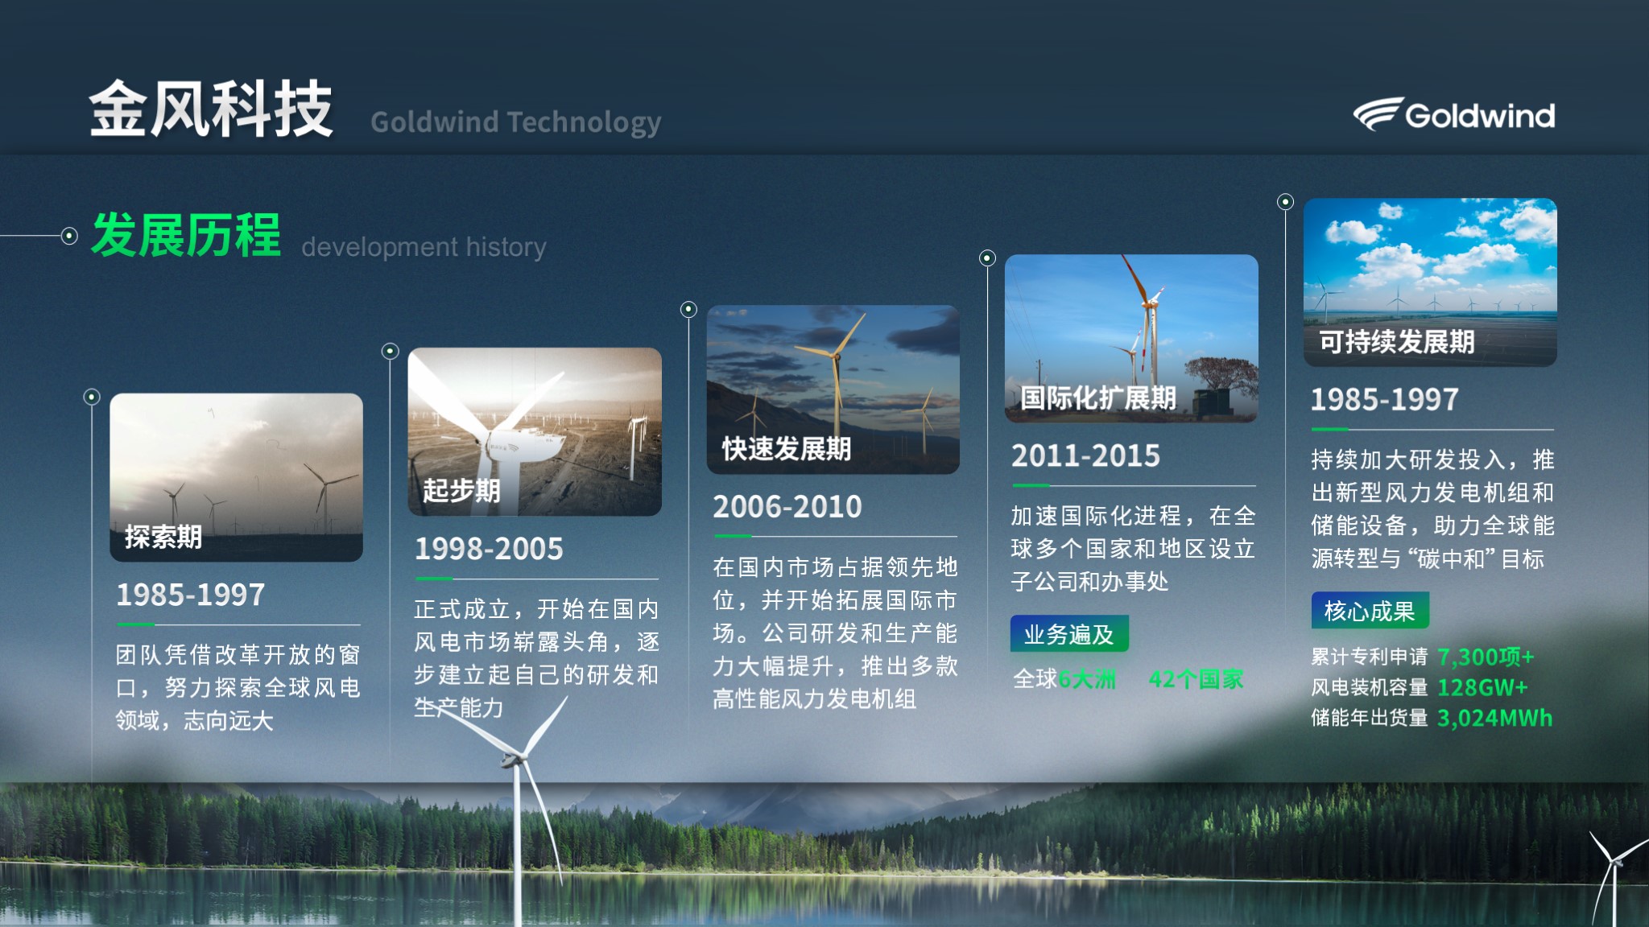Click the 探索期 caption label

163,537
